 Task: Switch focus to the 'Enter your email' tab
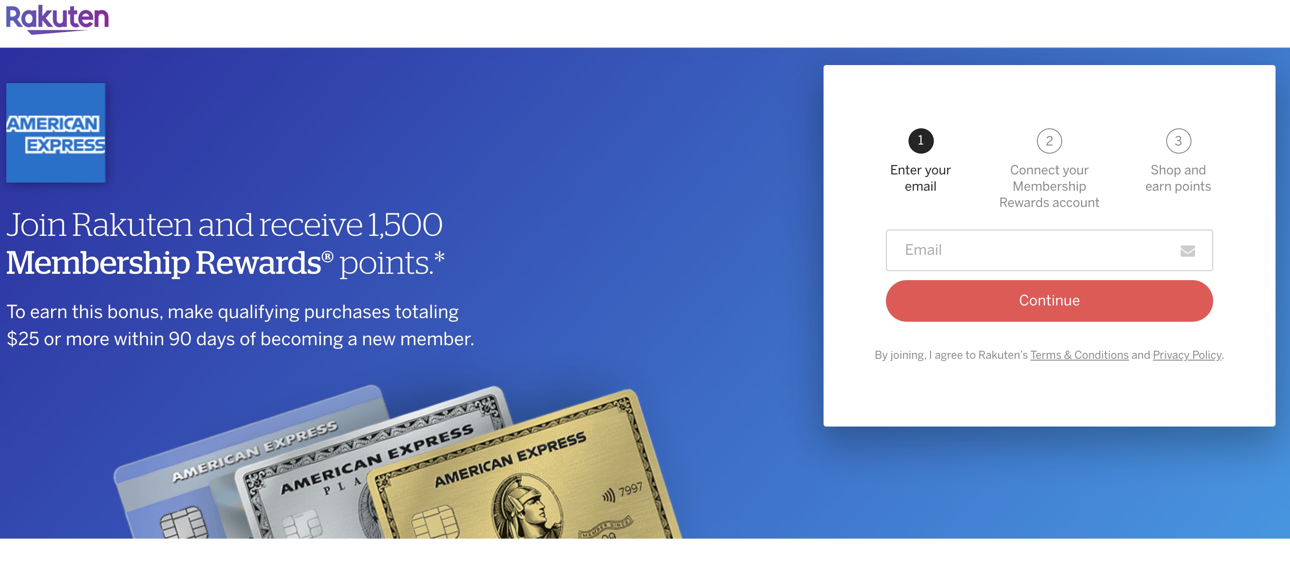click(920, 160)
